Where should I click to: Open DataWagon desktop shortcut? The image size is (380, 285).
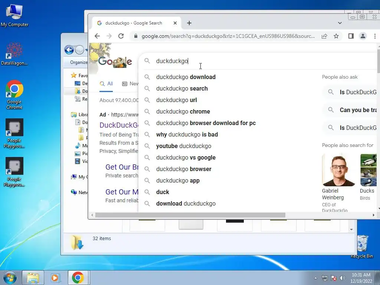click(x=14, y=54)
